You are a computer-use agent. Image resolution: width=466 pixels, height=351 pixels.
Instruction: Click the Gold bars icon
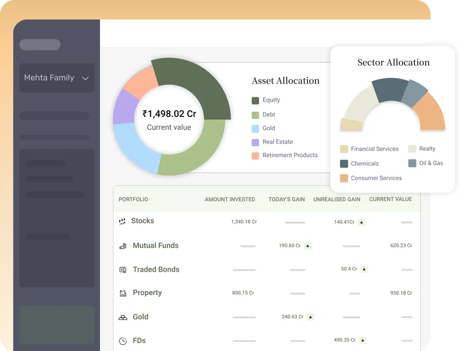point(123,317)
